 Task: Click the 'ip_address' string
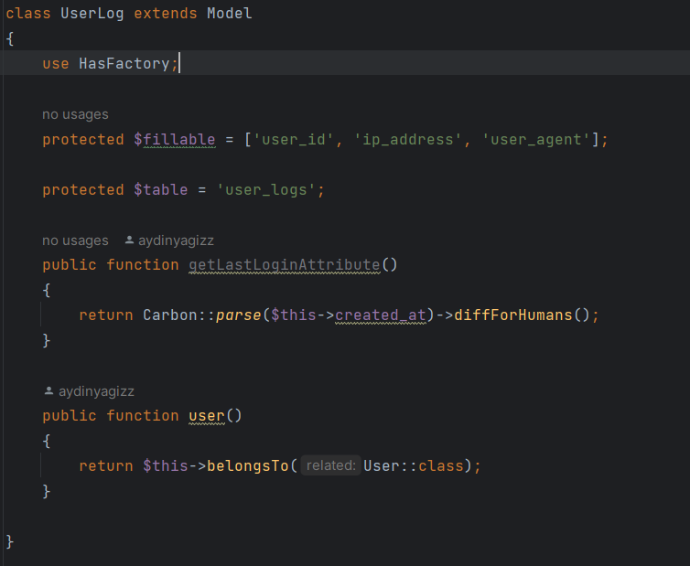[x=408, y=140]
